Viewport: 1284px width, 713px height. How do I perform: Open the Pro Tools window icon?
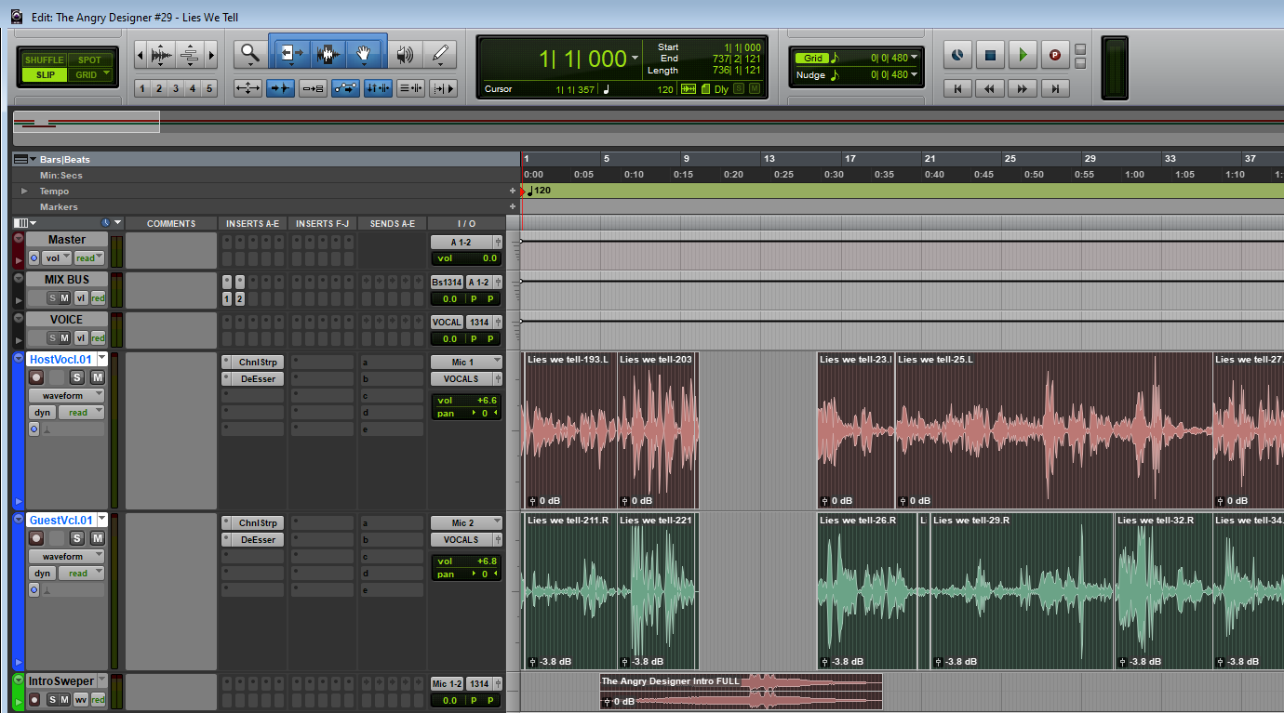[17, 17]
